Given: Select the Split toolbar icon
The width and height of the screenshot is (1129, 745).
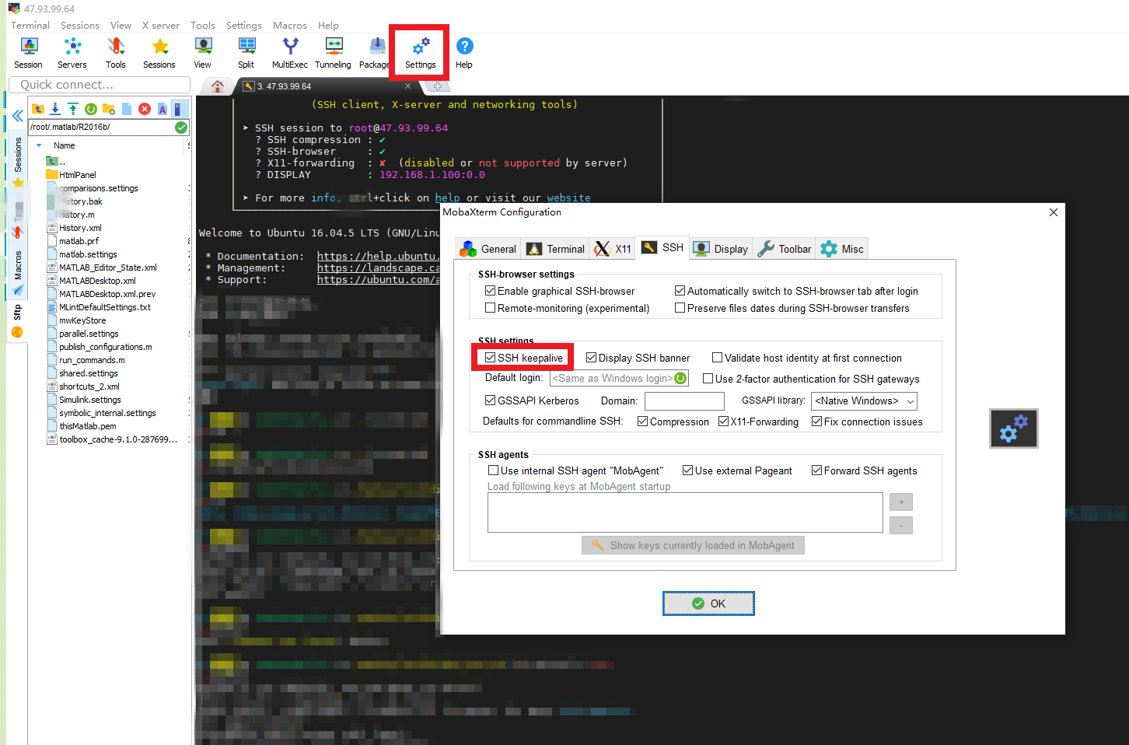Looking at the screenshot, I should pyautogui.click(x=246, y=53).
